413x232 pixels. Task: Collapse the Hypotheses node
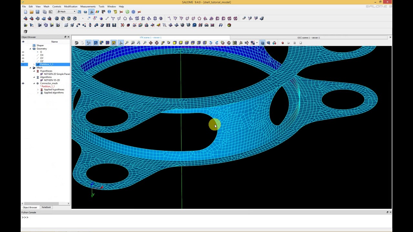click(34, 71)
